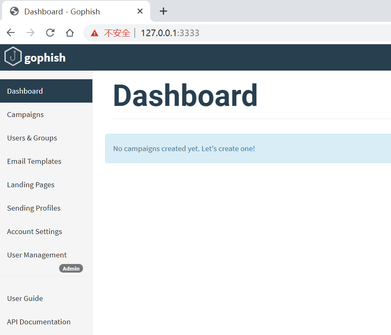Viewport: 391px width, 335px height.
Task: Click the gophish hook logo icon
Action: click(x=13, y=56)
